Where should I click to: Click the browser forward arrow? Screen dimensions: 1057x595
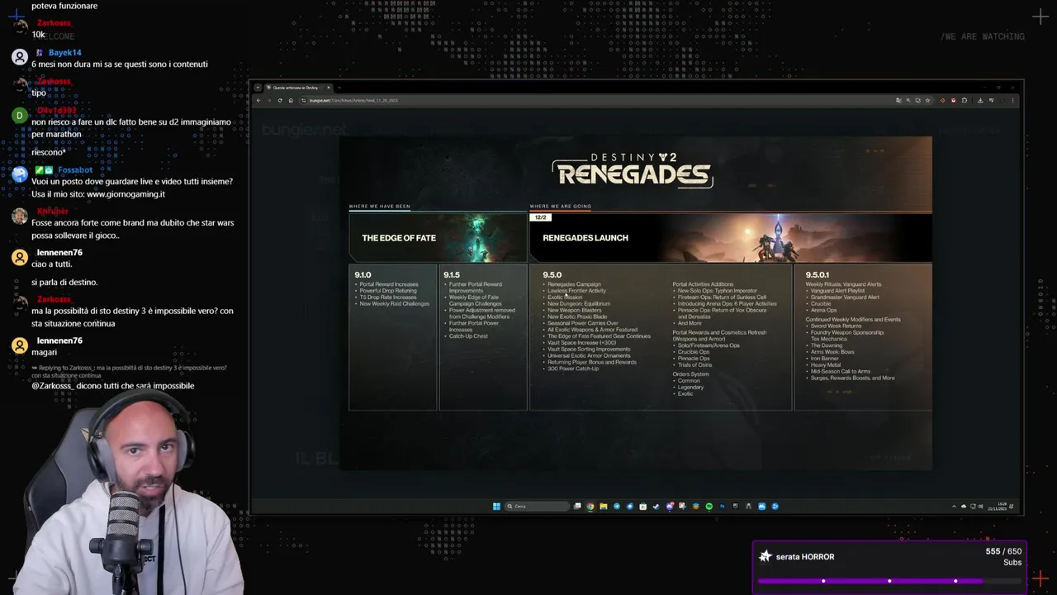pyautogui.click(x=268, y=100)
